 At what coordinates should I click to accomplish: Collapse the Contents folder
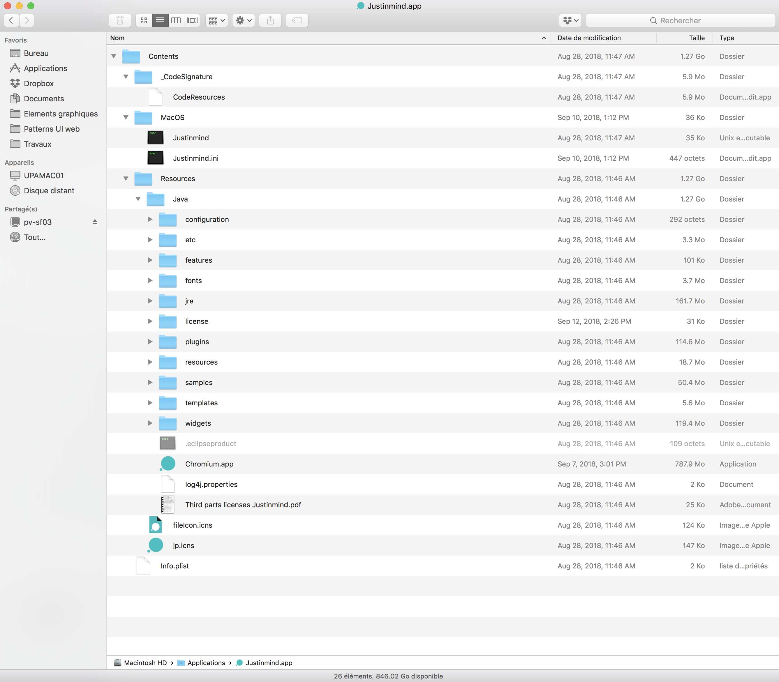pos(113,56)
